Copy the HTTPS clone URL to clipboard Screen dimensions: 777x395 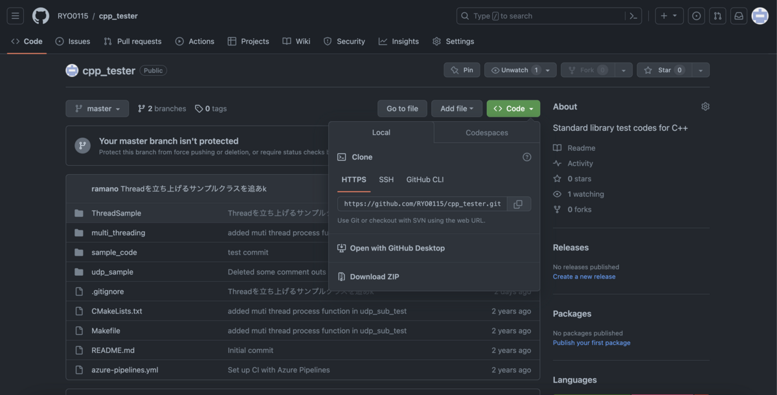coord(518,204)
